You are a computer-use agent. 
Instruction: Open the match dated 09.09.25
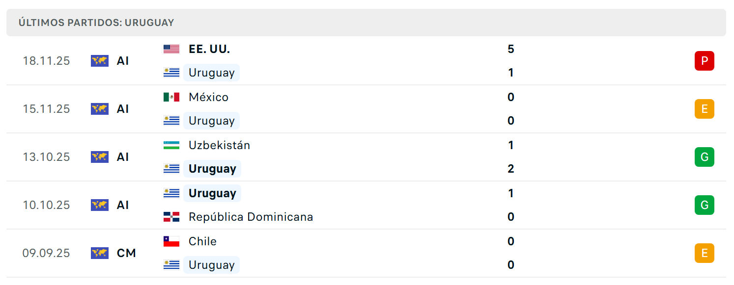click(366, 253)
